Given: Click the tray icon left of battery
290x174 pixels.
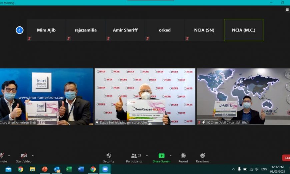Looking at the screenshot, I should click(x=239, y=169).
